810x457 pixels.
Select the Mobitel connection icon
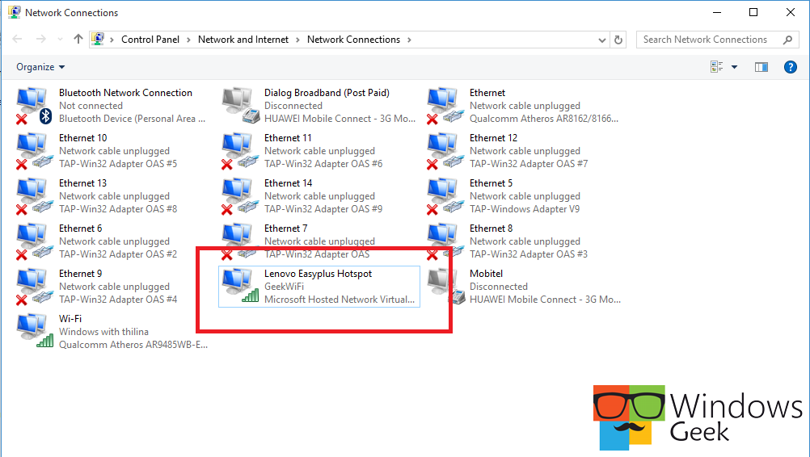[445, 287]
